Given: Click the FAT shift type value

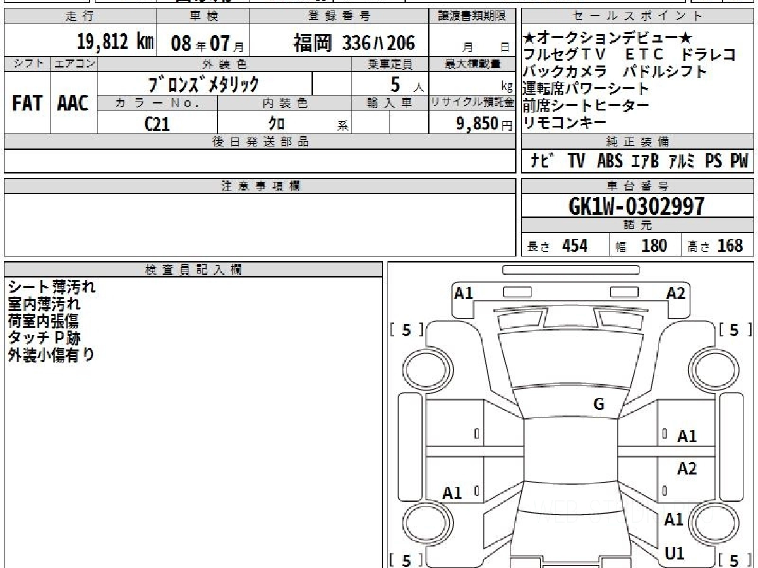Looking at the screenshot, I should click(x=27, y=103).
